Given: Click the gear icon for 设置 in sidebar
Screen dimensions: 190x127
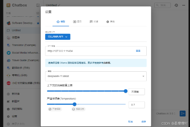Looking at the screenshot, I should (8, 116).
